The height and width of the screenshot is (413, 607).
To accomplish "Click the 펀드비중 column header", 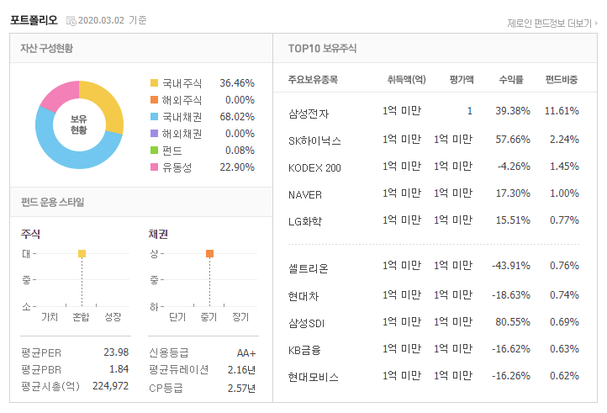I will [x=562, y=80].
